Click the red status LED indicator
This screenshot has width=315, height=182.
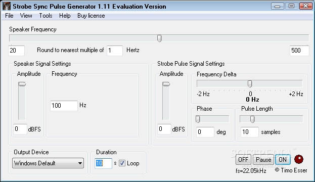pyautogui.click(x=299, y=159)
